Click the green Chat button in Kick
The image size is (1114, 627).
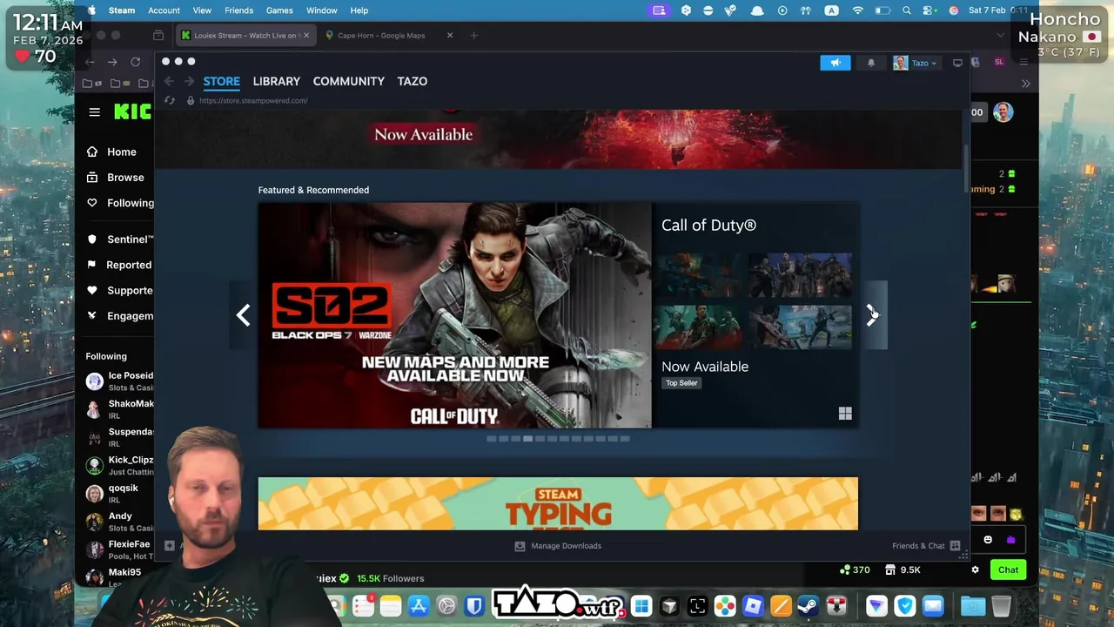(1008, 570)
